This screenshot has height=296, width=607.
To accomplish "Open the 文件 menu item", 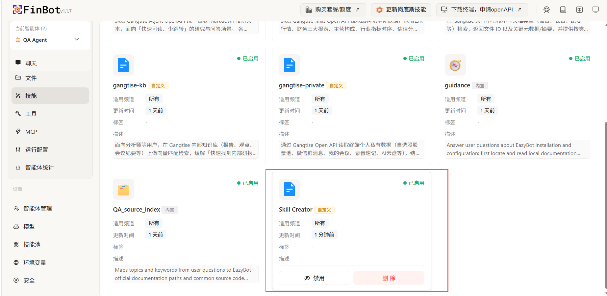I will [50, 78].
